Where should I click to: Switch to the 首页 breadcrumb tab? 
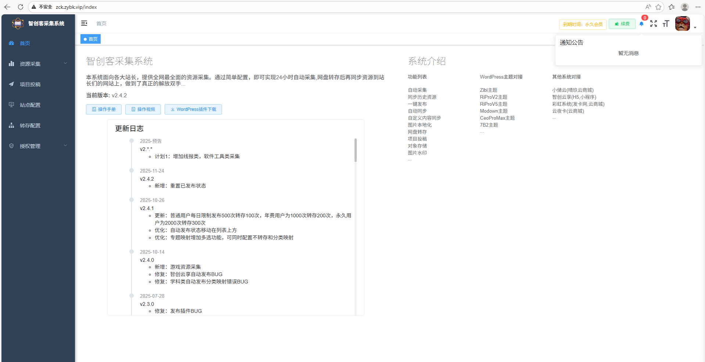[x=90, y=39]
